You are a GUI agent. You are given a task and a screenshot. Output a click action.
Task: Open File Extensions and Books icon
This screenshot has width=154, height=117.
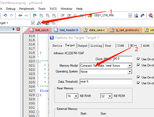click(x=47, y=23)
